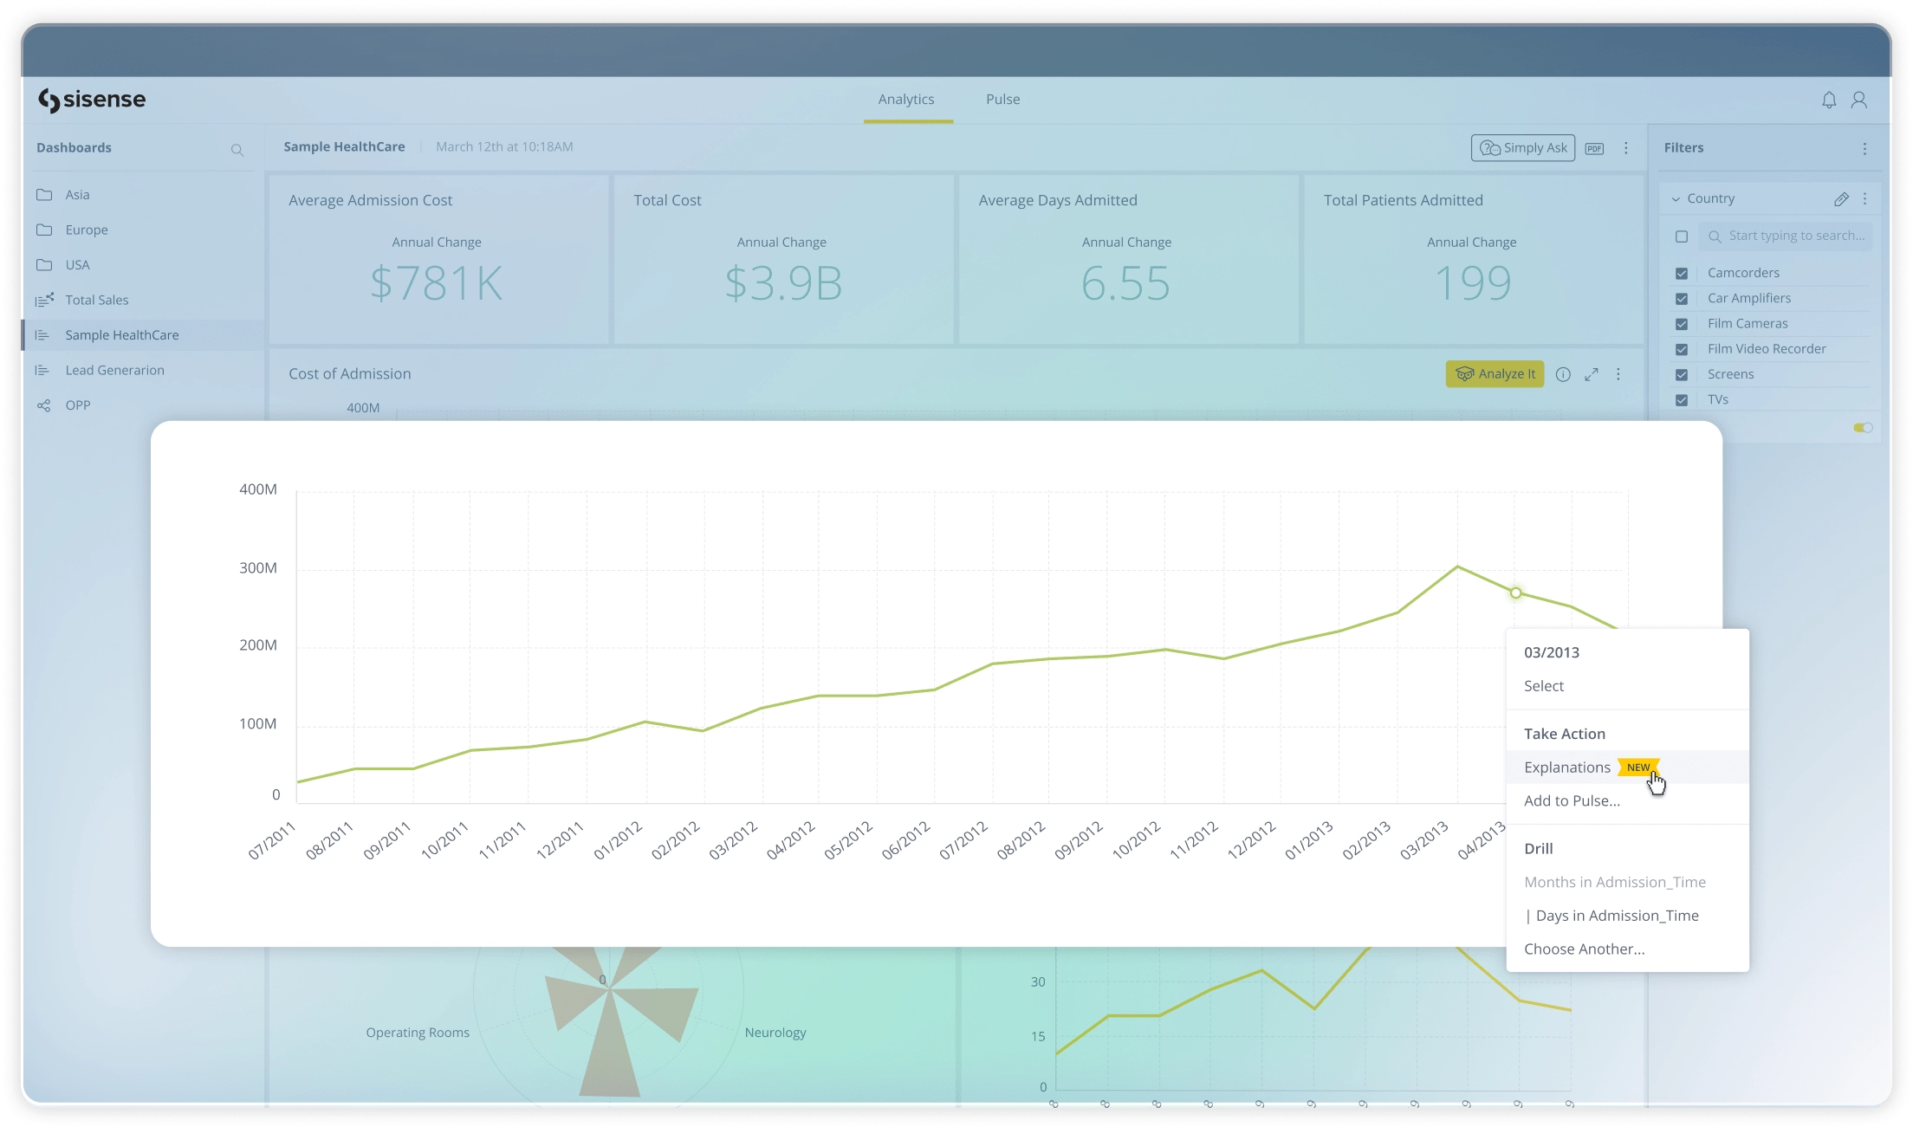The width and height of the screenshot is (1913, 1127).
Task: Open the dashboard overflow menu beside PDF
Action: pyautogui.click(x=1626, y=147)
